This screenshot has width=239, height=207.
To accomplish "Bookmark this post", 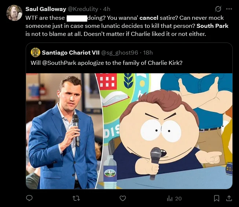I will coord(217,198).
